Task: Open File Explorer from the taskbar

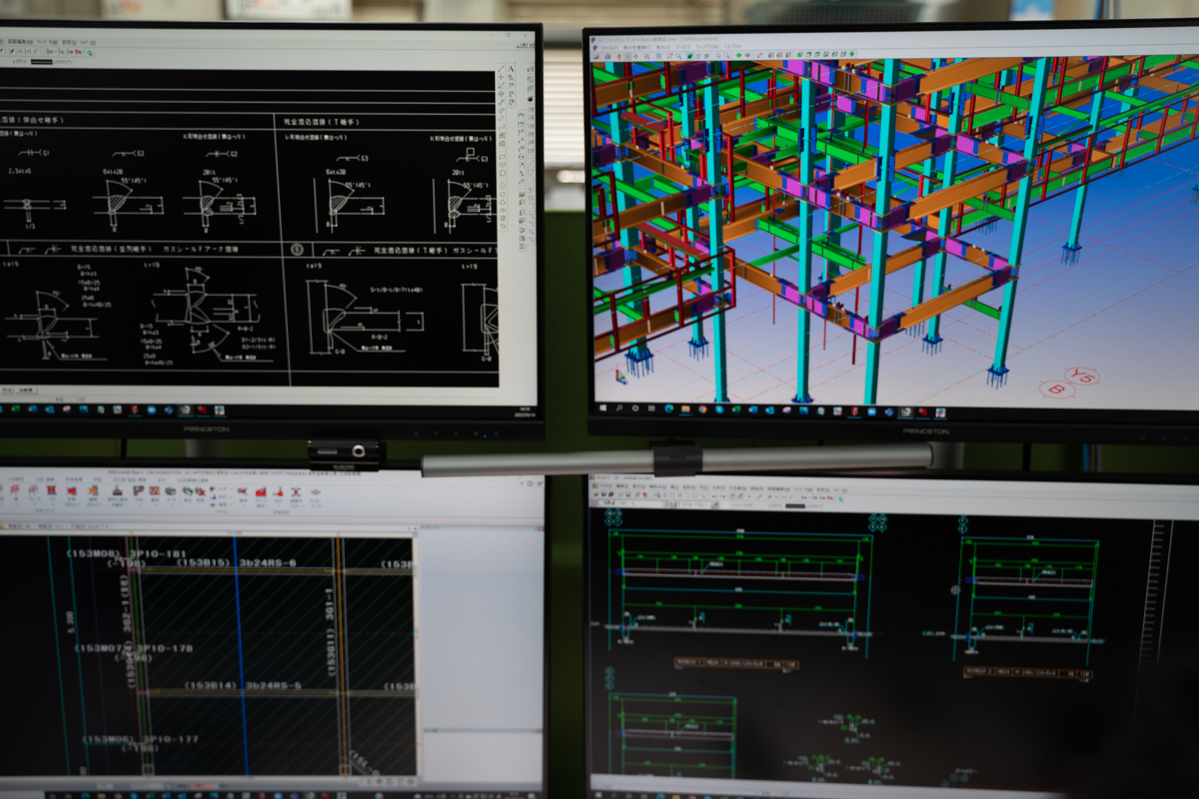Action: (x=686, y=408)
